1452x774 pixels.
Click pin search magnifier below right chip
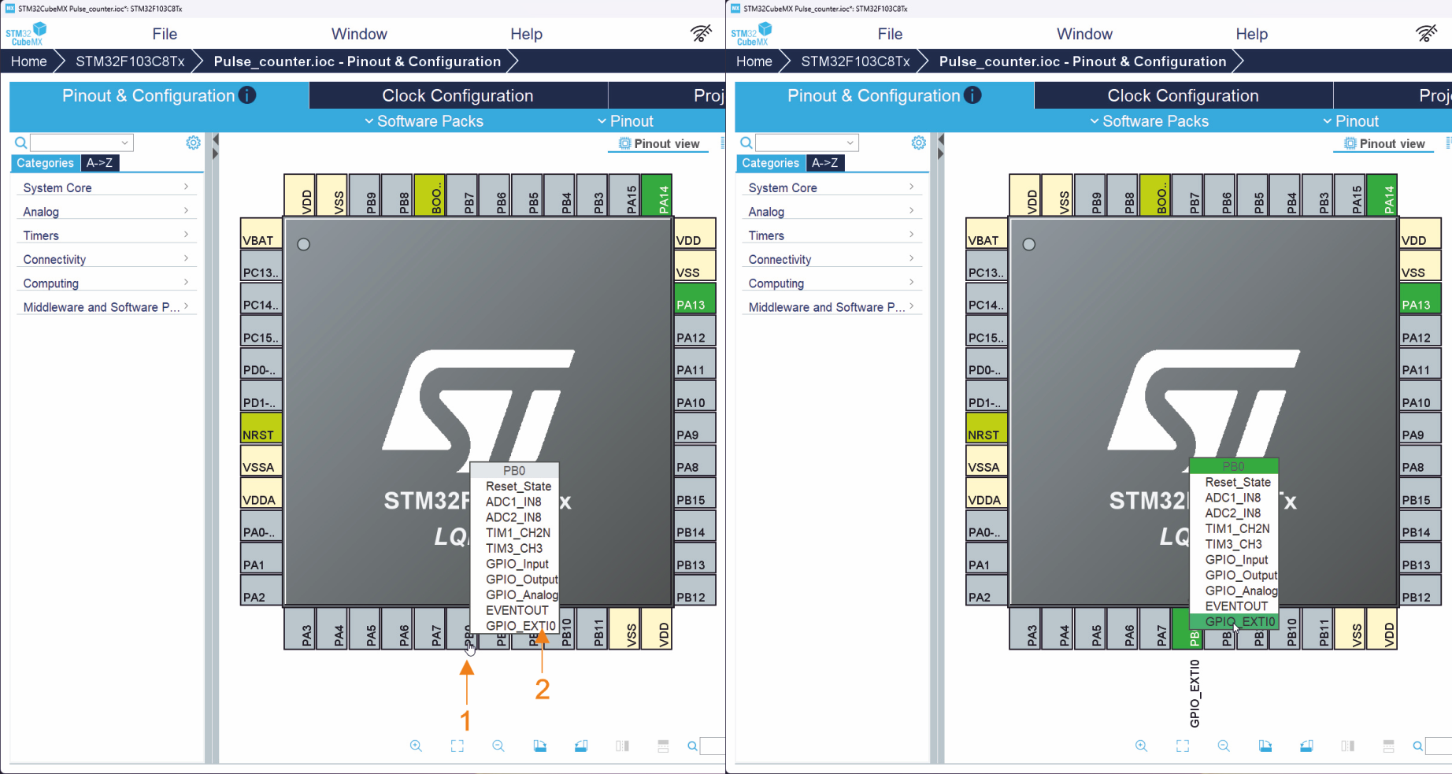point(1417,746)
